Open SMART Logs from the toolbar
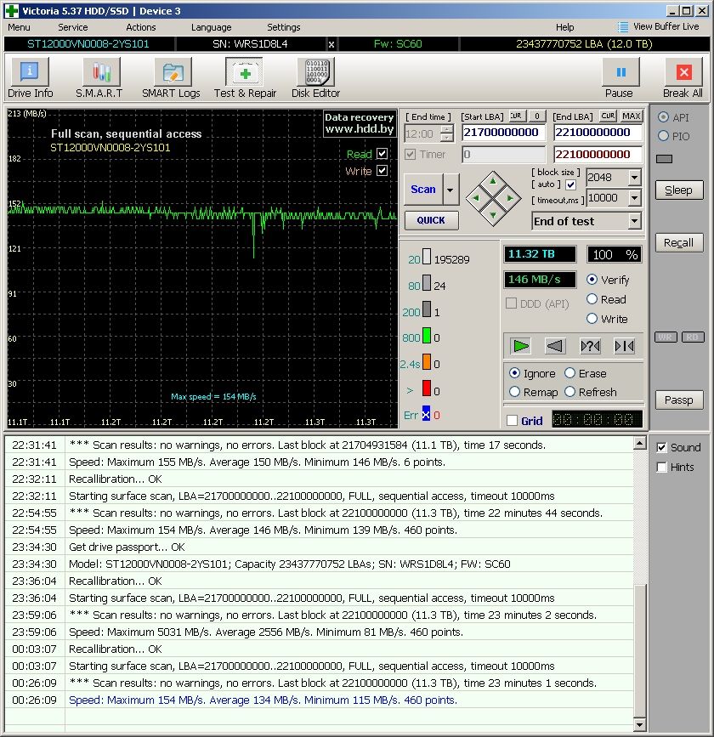 tap(171, 78)
